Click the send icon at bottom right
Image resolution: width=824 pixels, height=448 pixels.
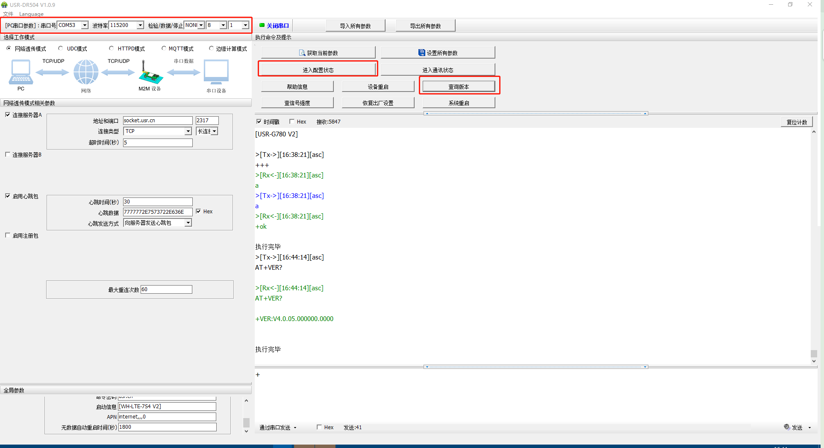pos(787,427)
